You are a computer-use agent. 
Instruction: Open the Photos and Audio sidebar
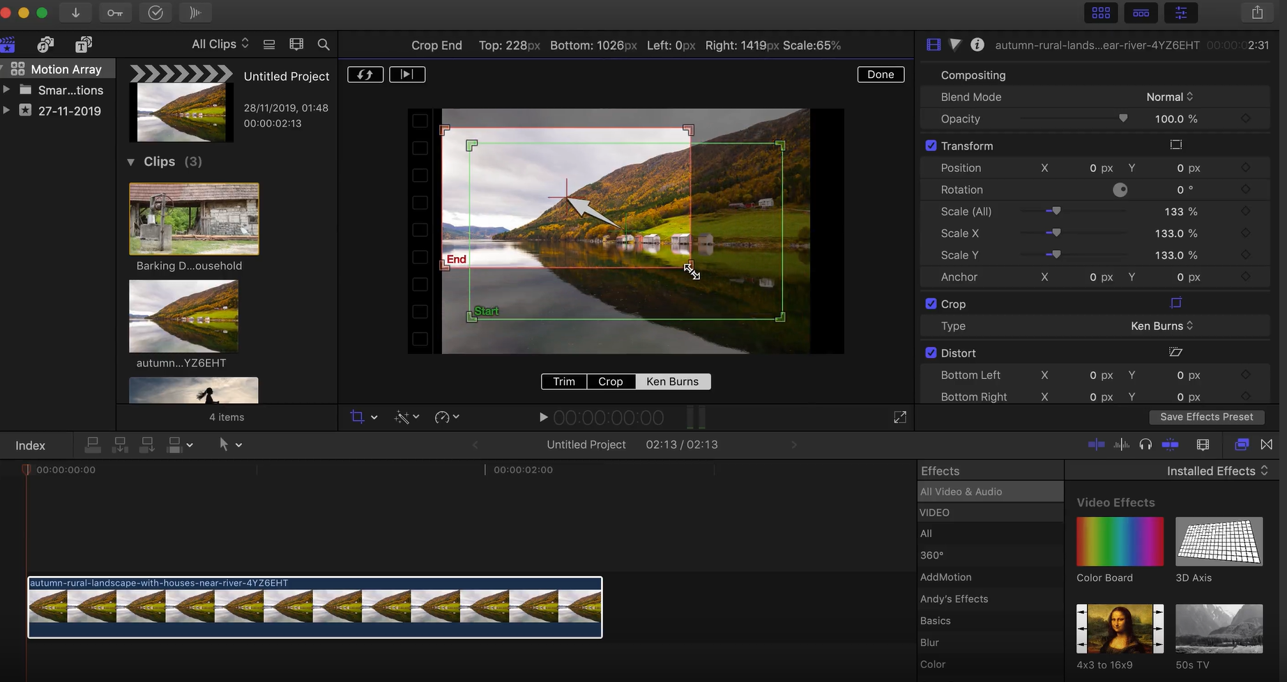click(46, 45)
